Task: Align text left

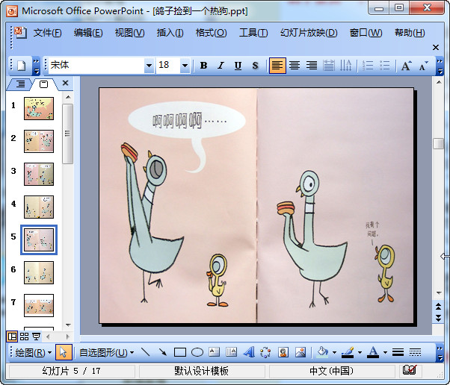Action: (277, 66)
